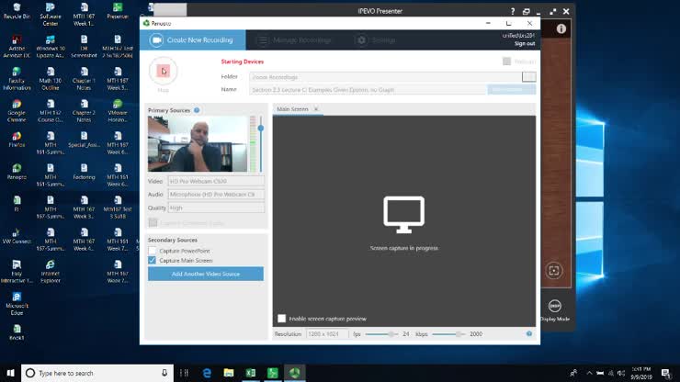Adjust the kbps bitrate slider
The image size is (680, 382).
pos(458,334)
